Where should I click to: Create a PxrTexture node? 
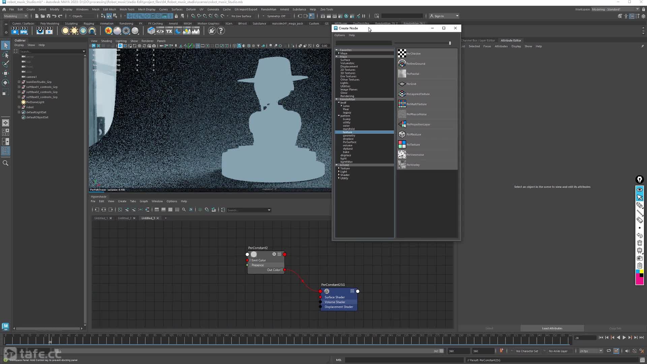pos(402,144)
